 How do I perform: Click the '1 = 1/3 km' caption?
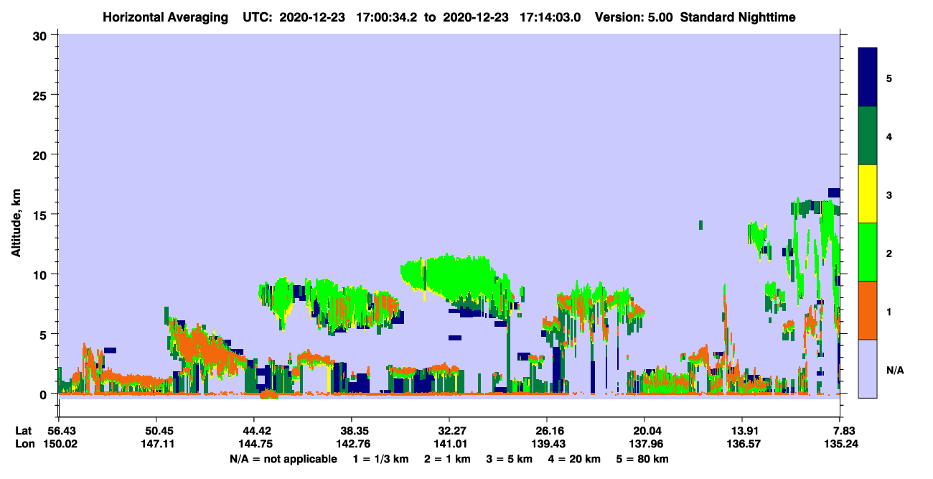382,459
